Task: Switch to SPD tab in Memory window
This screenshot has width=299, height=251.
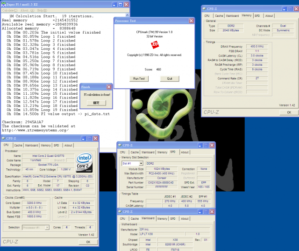Action: pyautogui.click(x=257, y=16)
